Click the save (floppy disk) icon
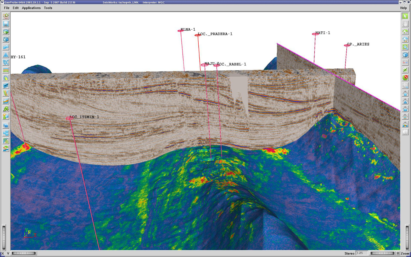The height and width of the screenshot is (257, 411). [x=6, y=24]
